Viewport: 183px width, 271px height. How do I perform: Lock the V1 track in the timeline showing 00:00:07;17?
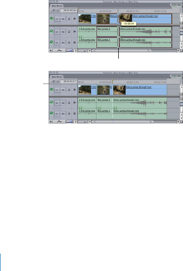click(x=69, y=90)
